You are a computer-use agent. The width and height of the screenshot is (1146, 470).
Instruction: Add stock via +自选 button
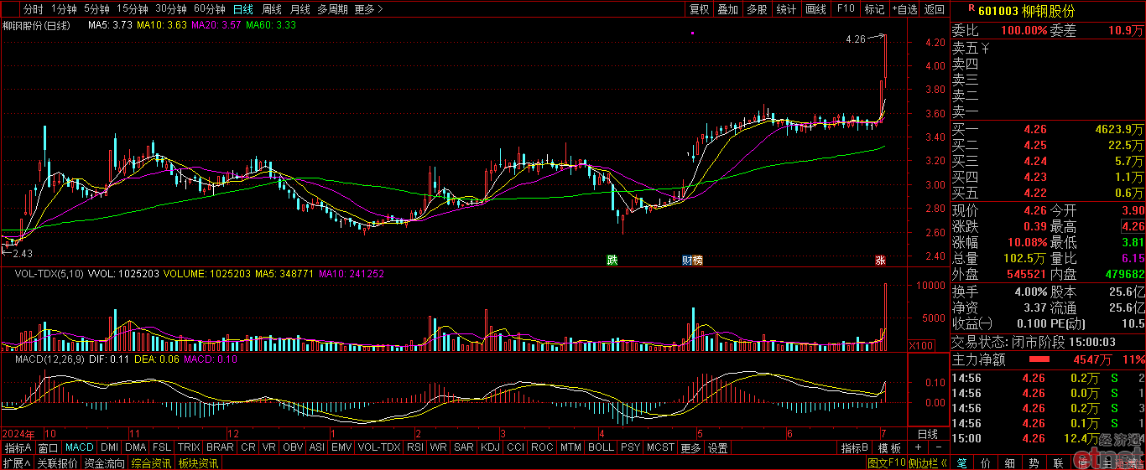click(x=905, y=9)
